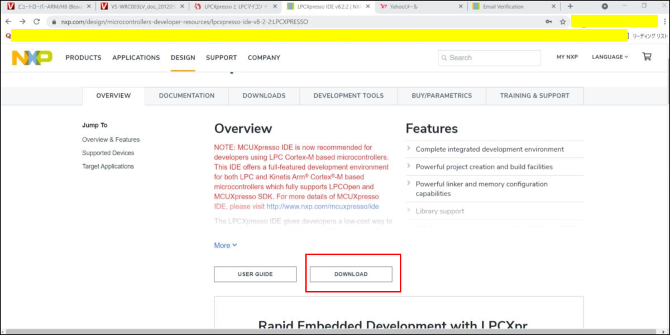Open the LANGUAGE dropdown
Viewport: 670px width, 335px height.
[x=610, y=57]
